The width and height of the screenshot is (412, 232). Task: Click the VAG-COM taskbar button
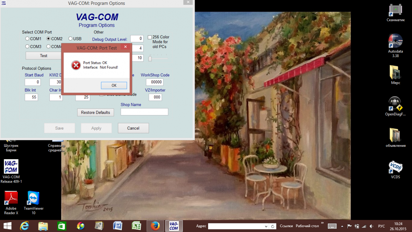coord(174,226)
